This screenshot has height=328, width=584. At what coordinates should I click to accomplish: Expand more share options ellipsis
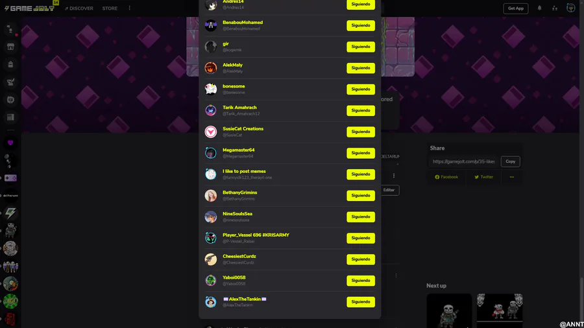tap(512, 177)
